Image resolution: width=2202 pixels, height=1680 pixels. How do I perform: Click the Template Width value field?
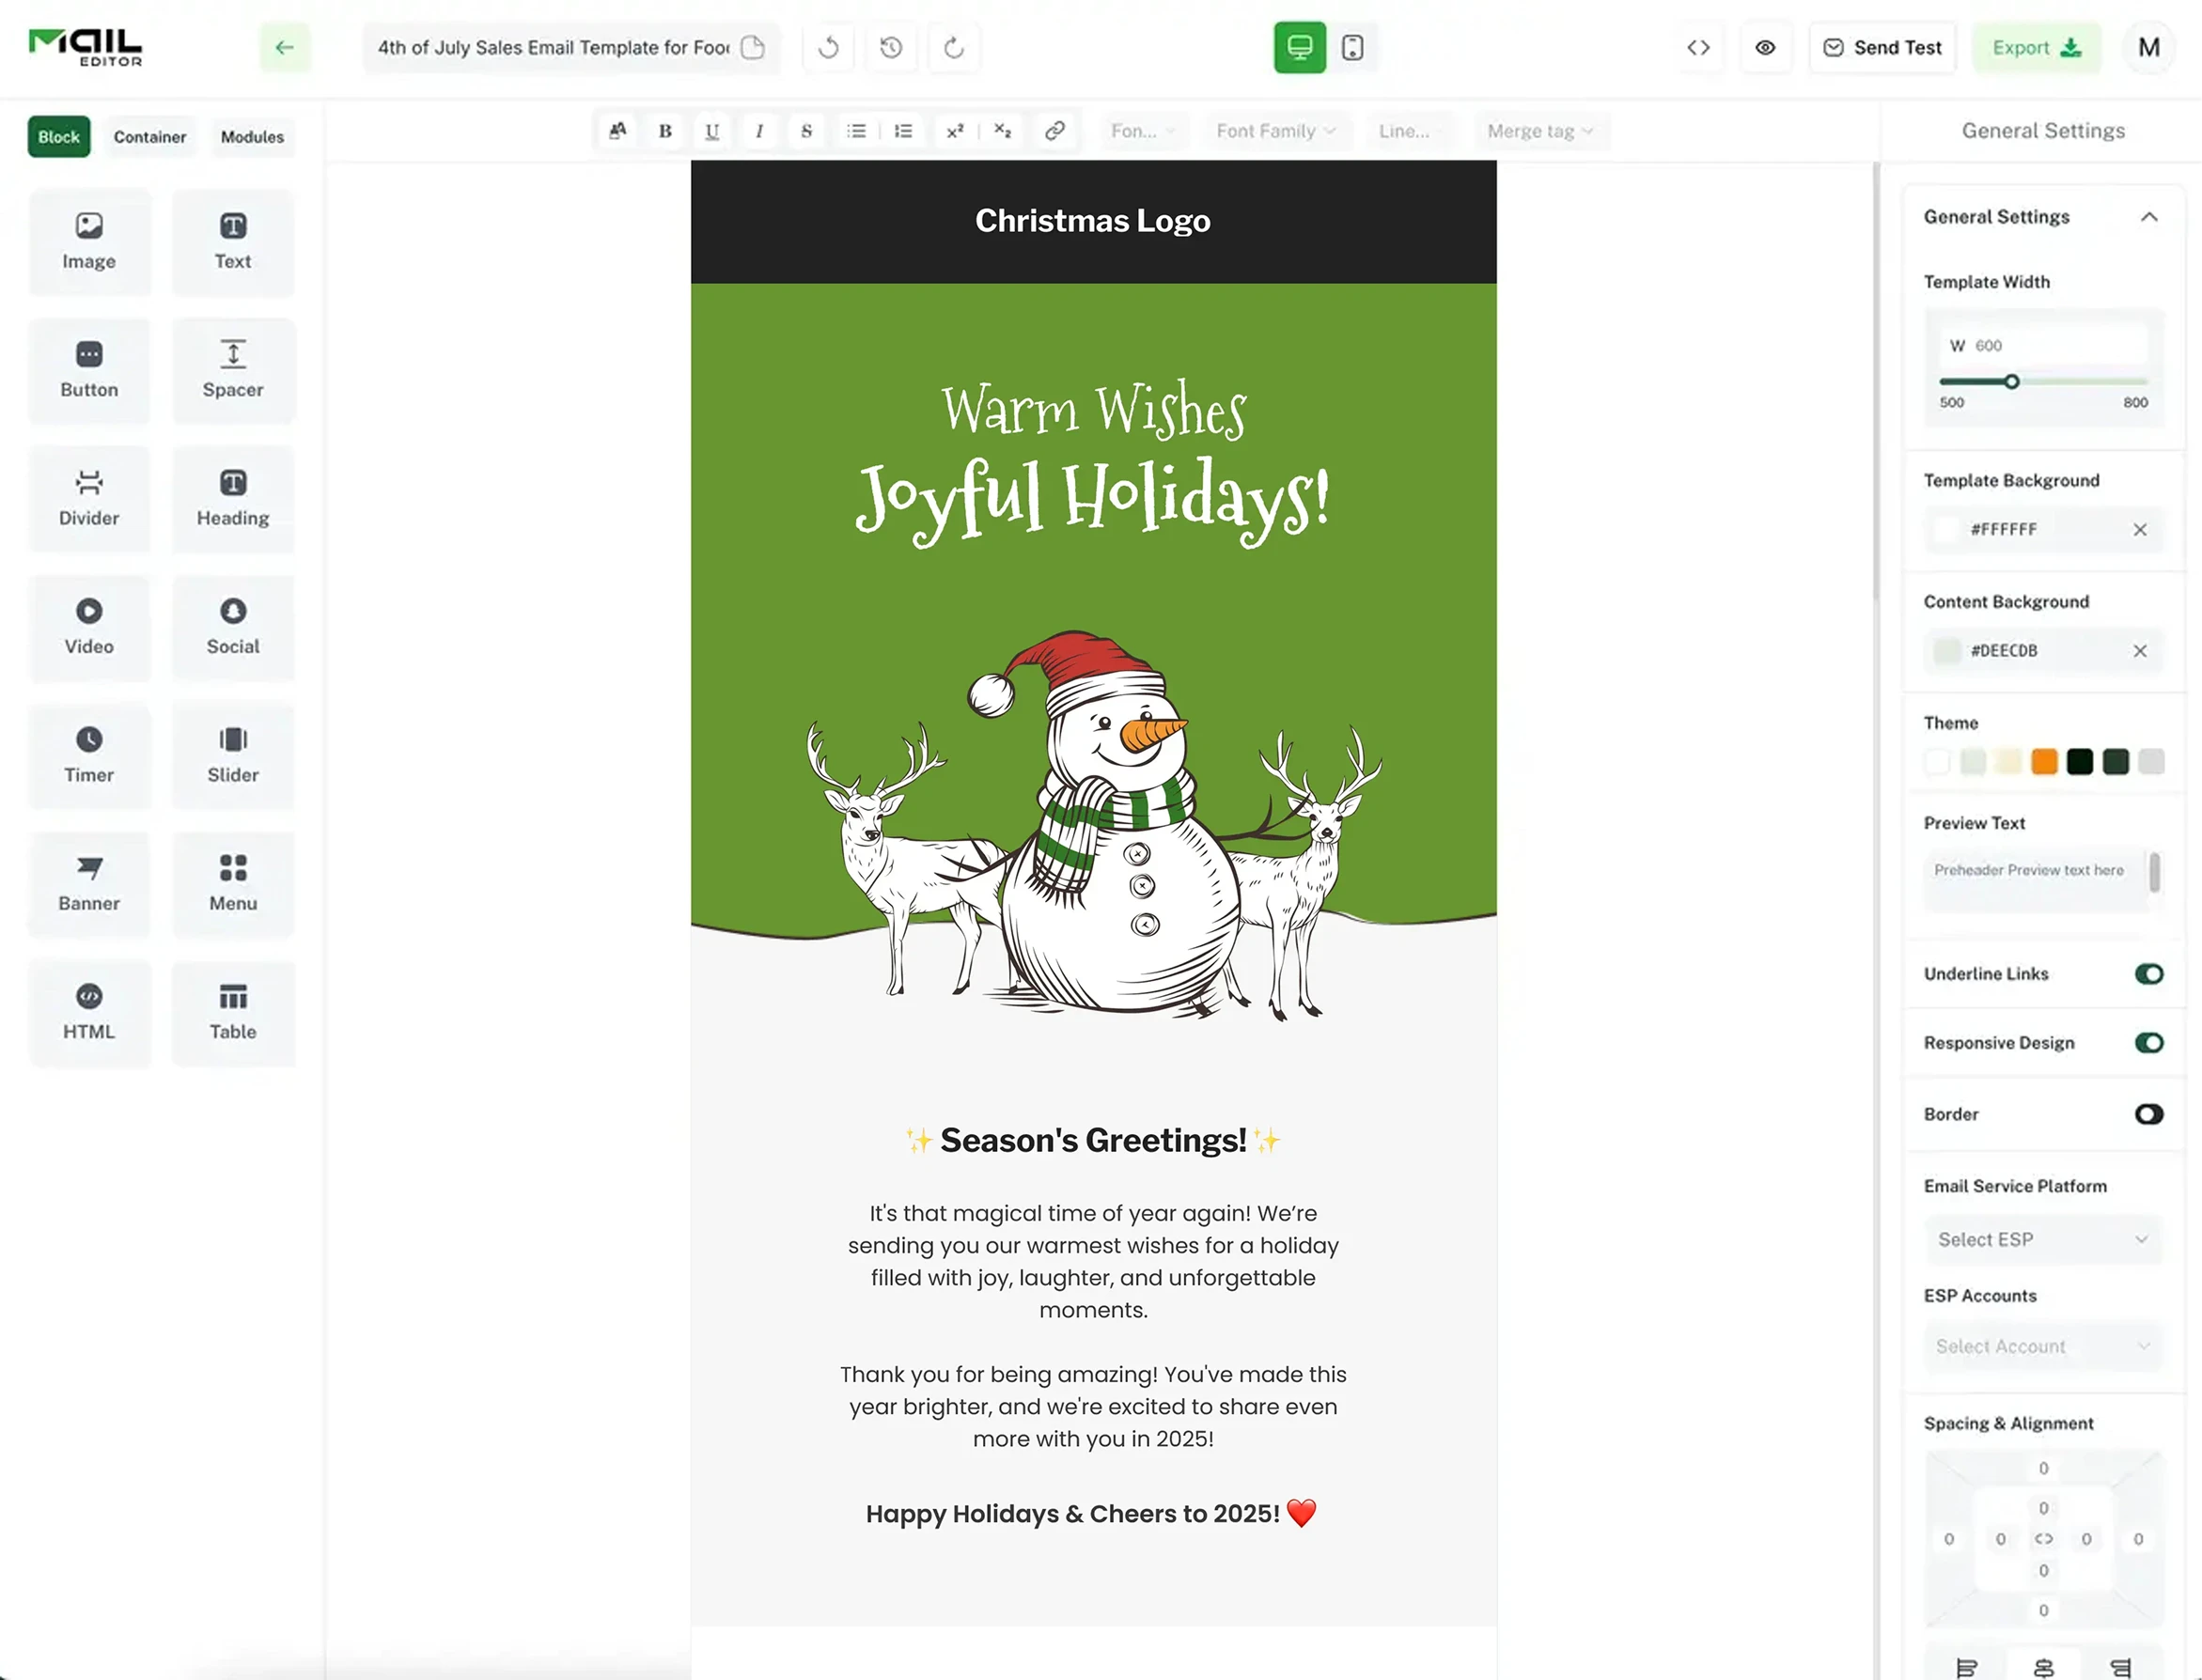(x=2043, y=346)
